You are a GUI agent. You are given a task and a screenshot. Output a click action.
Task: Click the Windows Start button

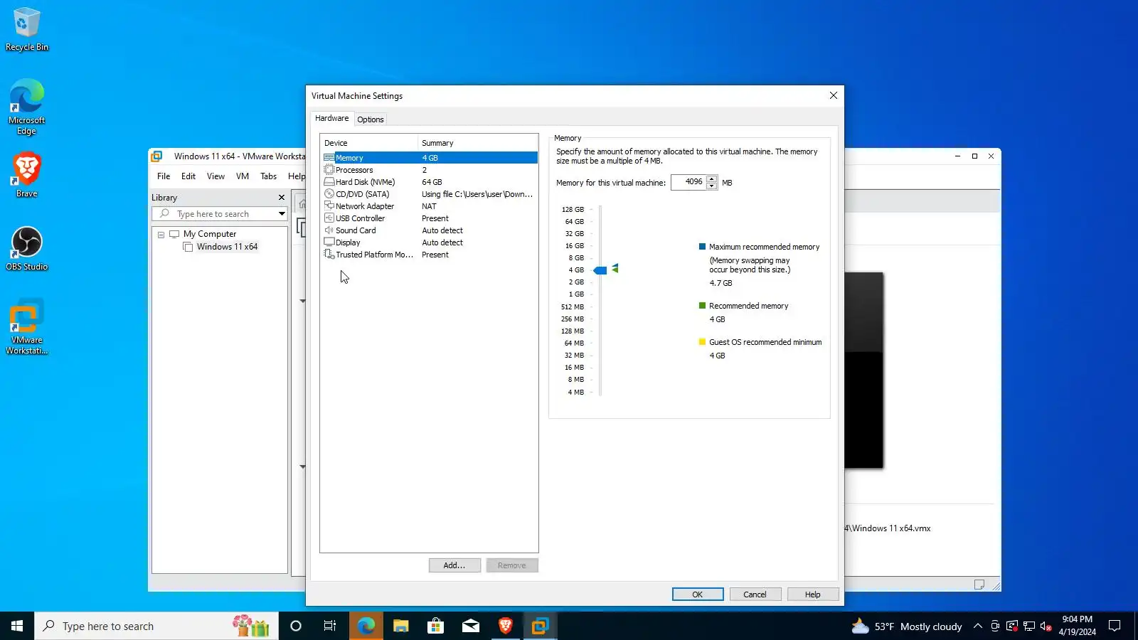coord(17,626)
